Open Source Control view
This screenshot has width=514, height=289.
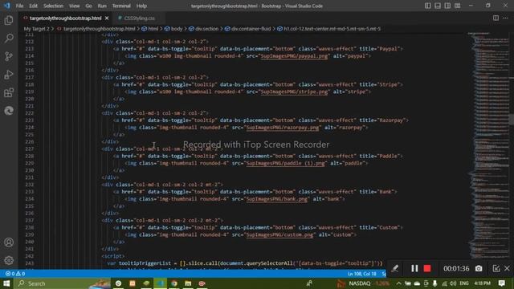tap(9, 56)
